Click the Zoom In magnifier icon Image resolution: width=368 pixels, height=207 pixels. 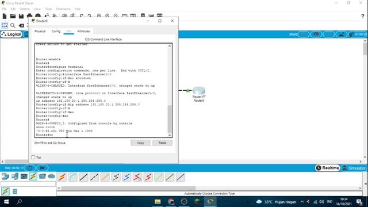coord(99,16)
